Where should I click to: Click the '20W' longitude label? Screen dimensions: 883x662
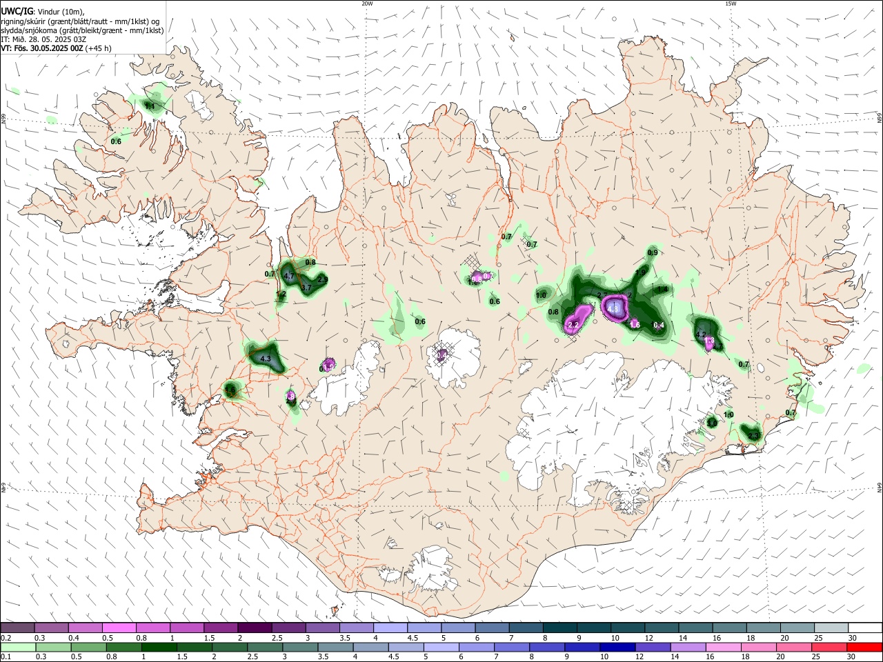(368, 3)
